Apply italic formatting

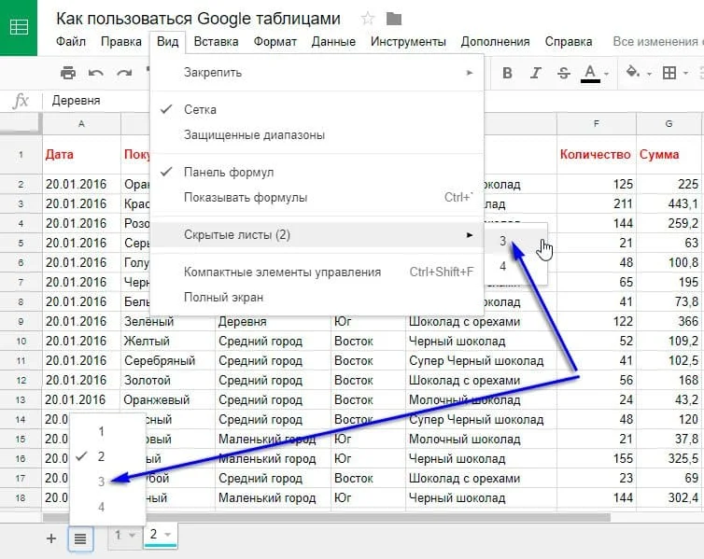tap(535, 73)
